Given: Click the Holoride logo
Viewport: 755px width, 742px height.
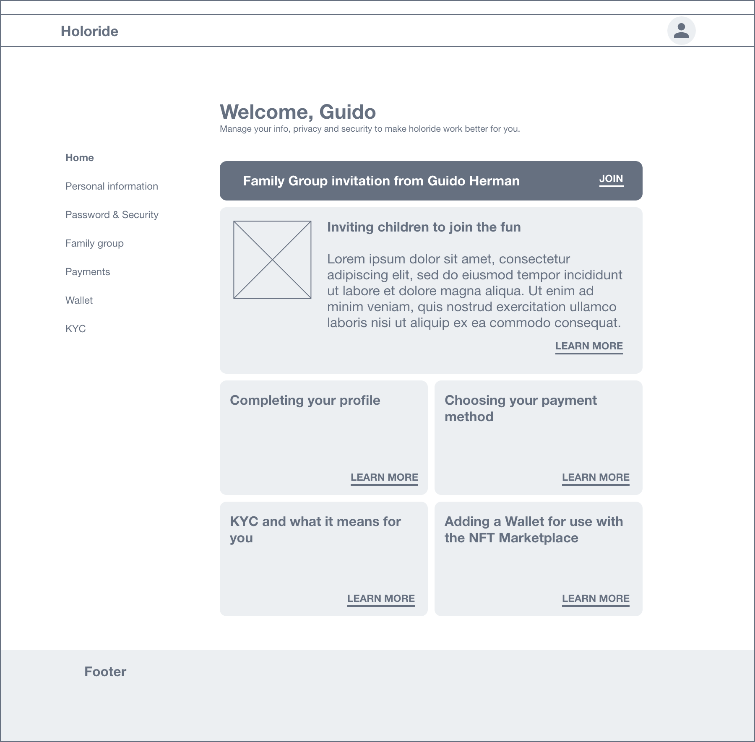Looking at the screenshot, I should [89, 31].
